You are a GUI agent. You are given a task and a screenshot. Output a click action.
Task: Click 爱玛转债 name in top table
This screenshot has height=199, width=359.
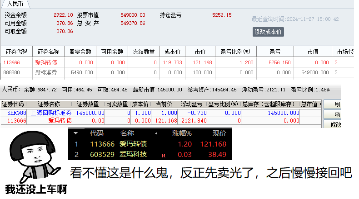coord(46,62)
